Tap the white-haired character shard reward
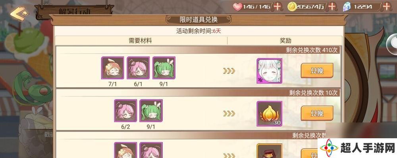 (270, 71)
